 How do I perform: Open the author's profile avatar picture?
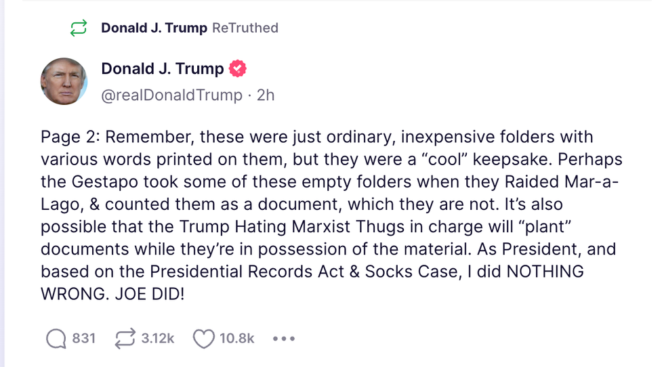(x=64, y=81)
